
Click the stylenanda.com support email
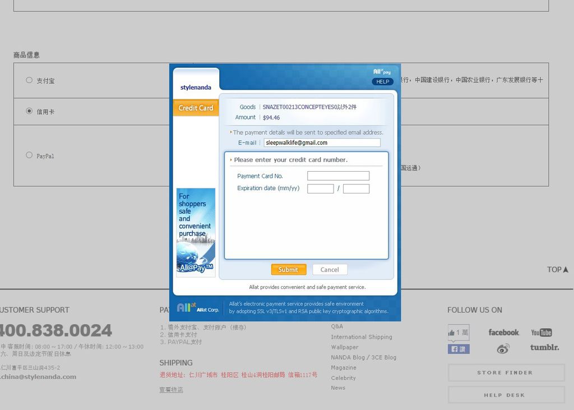(38, 377)
